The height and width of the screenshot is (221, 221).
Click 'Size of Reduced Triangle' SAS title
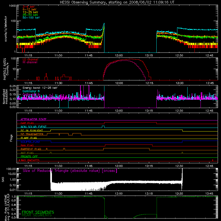click(x=70, y=171)
